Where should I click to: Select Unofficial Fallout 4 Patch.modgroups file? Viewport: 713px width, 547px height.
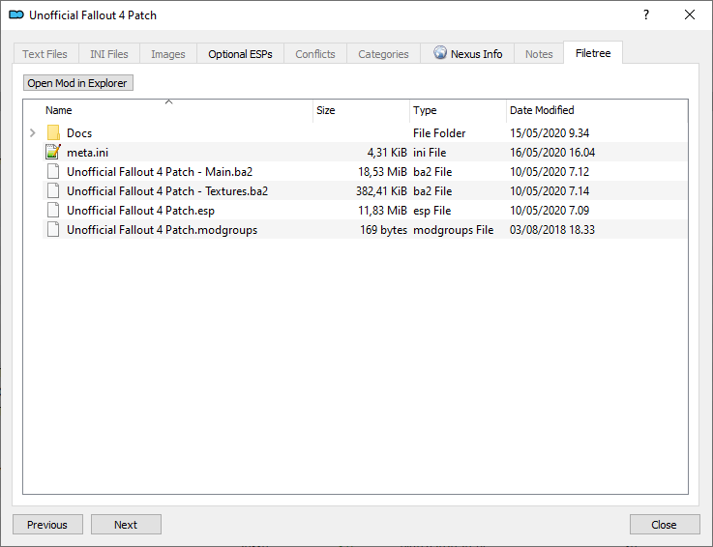(x=162, y=230)
